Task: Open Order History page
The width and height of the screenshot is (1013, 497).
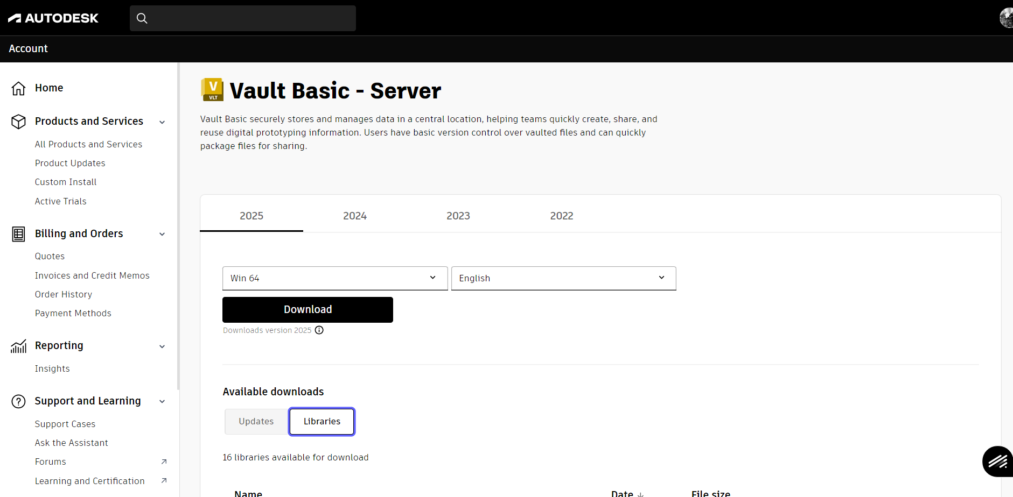Action: pos(64,294)
